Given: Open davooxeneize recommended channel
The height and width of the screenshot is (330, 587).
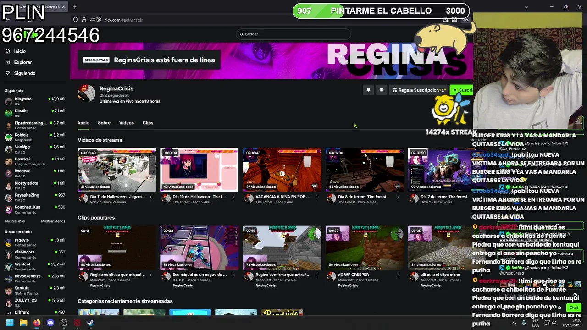Looking at the screenshot, I should (35, 278).
